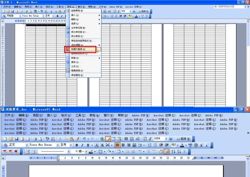Screen dimensions: 250x177
Task: Choose 合并单元格 from the 表格 menu
Action: click(84, 28)
